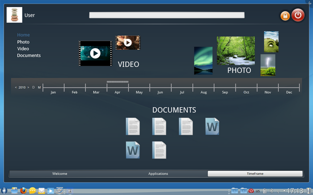This screenshot has height=195, width=313.
Task: Open the gear settings application in taskbar
Action: click(x=59, y=191)
